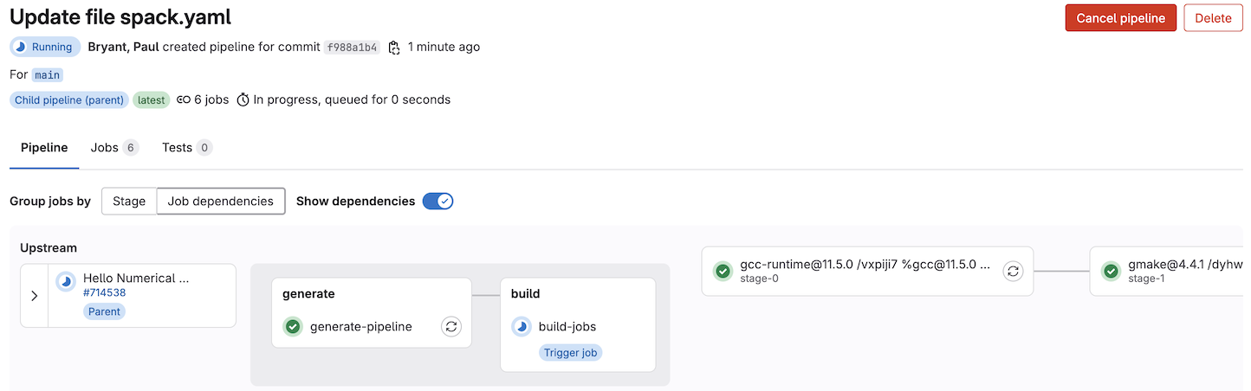This screenshot has height=391, width=1251.
Task: Click upstream pipeline running status icon
Action: coord(65,282)
